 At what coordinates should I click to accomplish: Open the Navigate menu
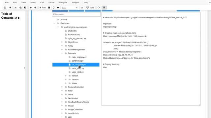[63, 2]
